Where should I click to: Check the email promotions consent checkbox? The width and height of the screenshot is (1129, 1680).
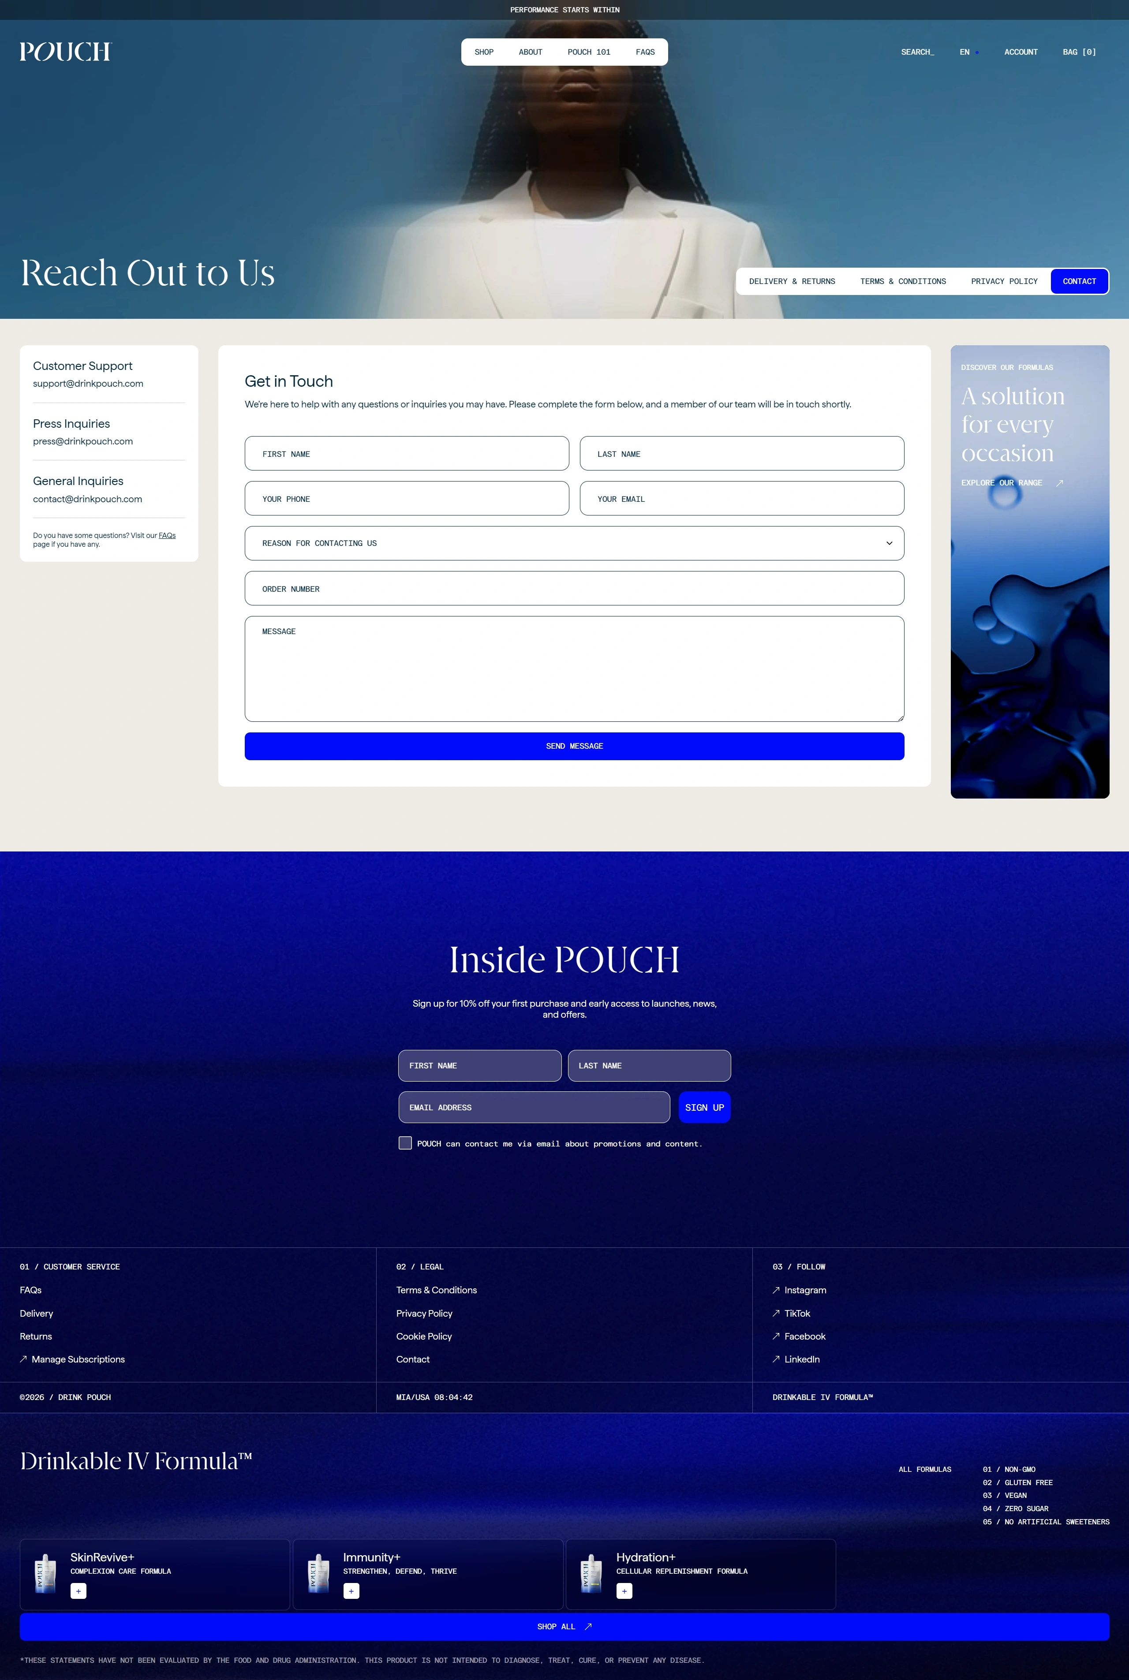(x=405, y=1143)
